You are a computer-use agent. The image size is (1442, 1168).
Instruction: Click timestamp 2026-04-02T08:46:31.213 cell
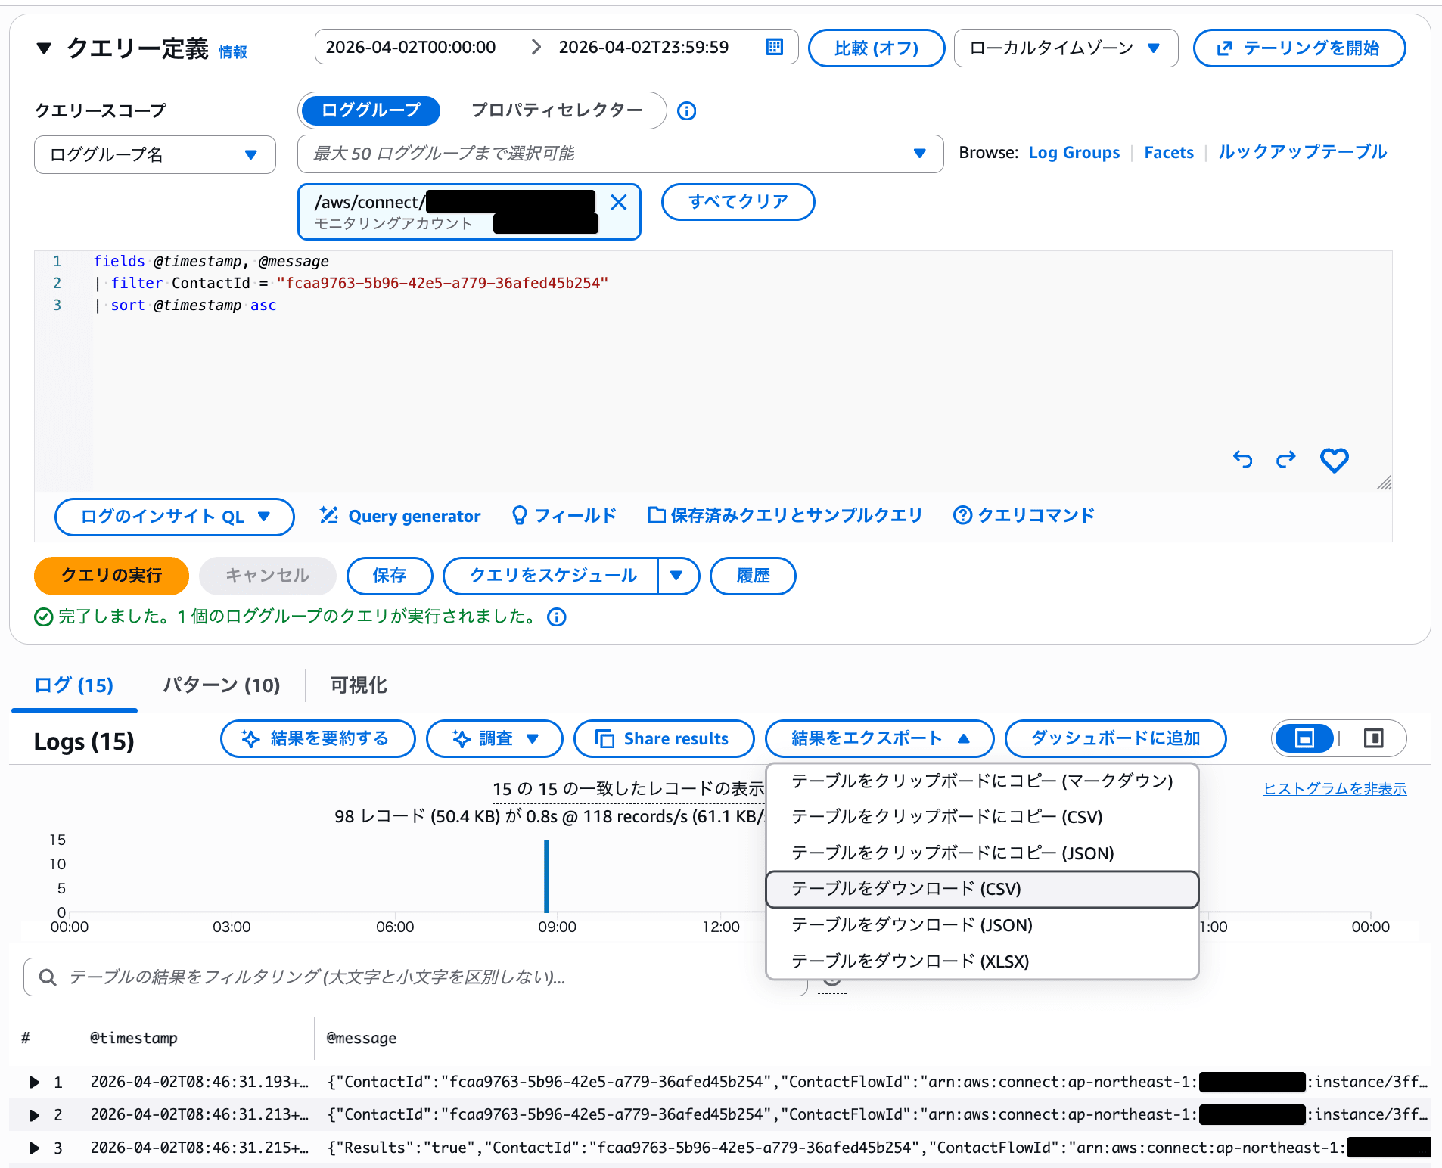click(199, 1115)
